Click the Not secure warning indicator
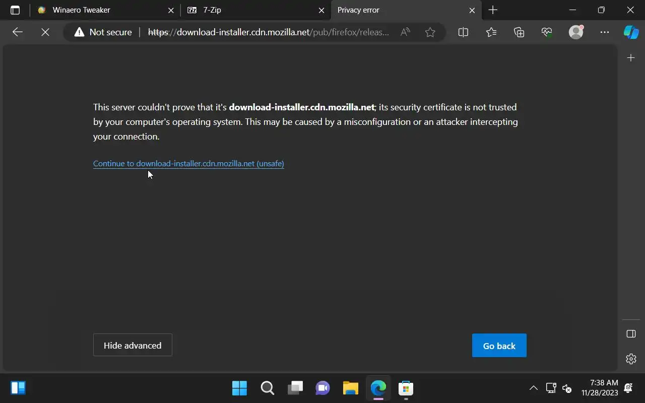Viewport: 645px width, 403px height. (x=103, y=32)
